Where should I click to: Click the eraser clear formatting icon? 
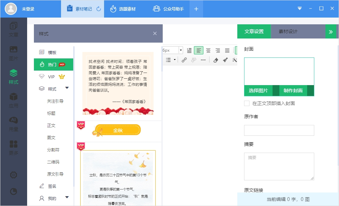point(216,60)
